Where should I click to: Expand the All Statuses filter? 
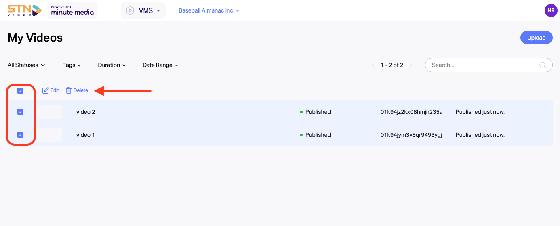click(26, 65)
